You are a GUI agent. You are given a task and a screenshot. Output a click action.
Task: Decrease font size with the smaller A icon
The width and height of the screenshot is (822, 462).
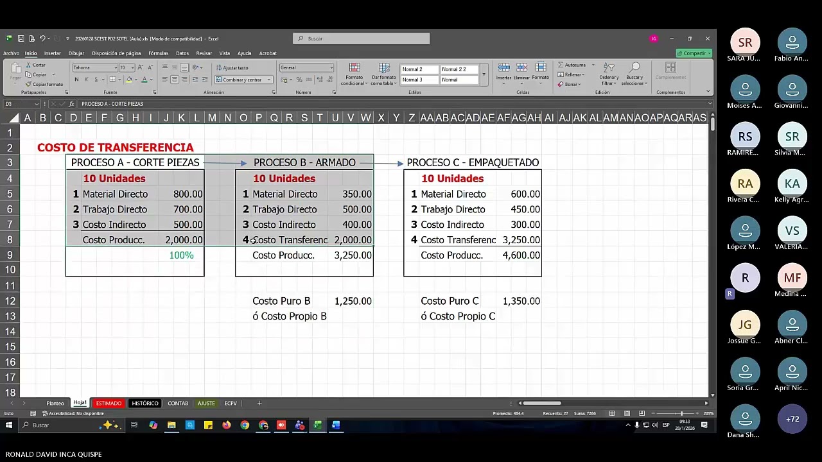click(150, 67)
